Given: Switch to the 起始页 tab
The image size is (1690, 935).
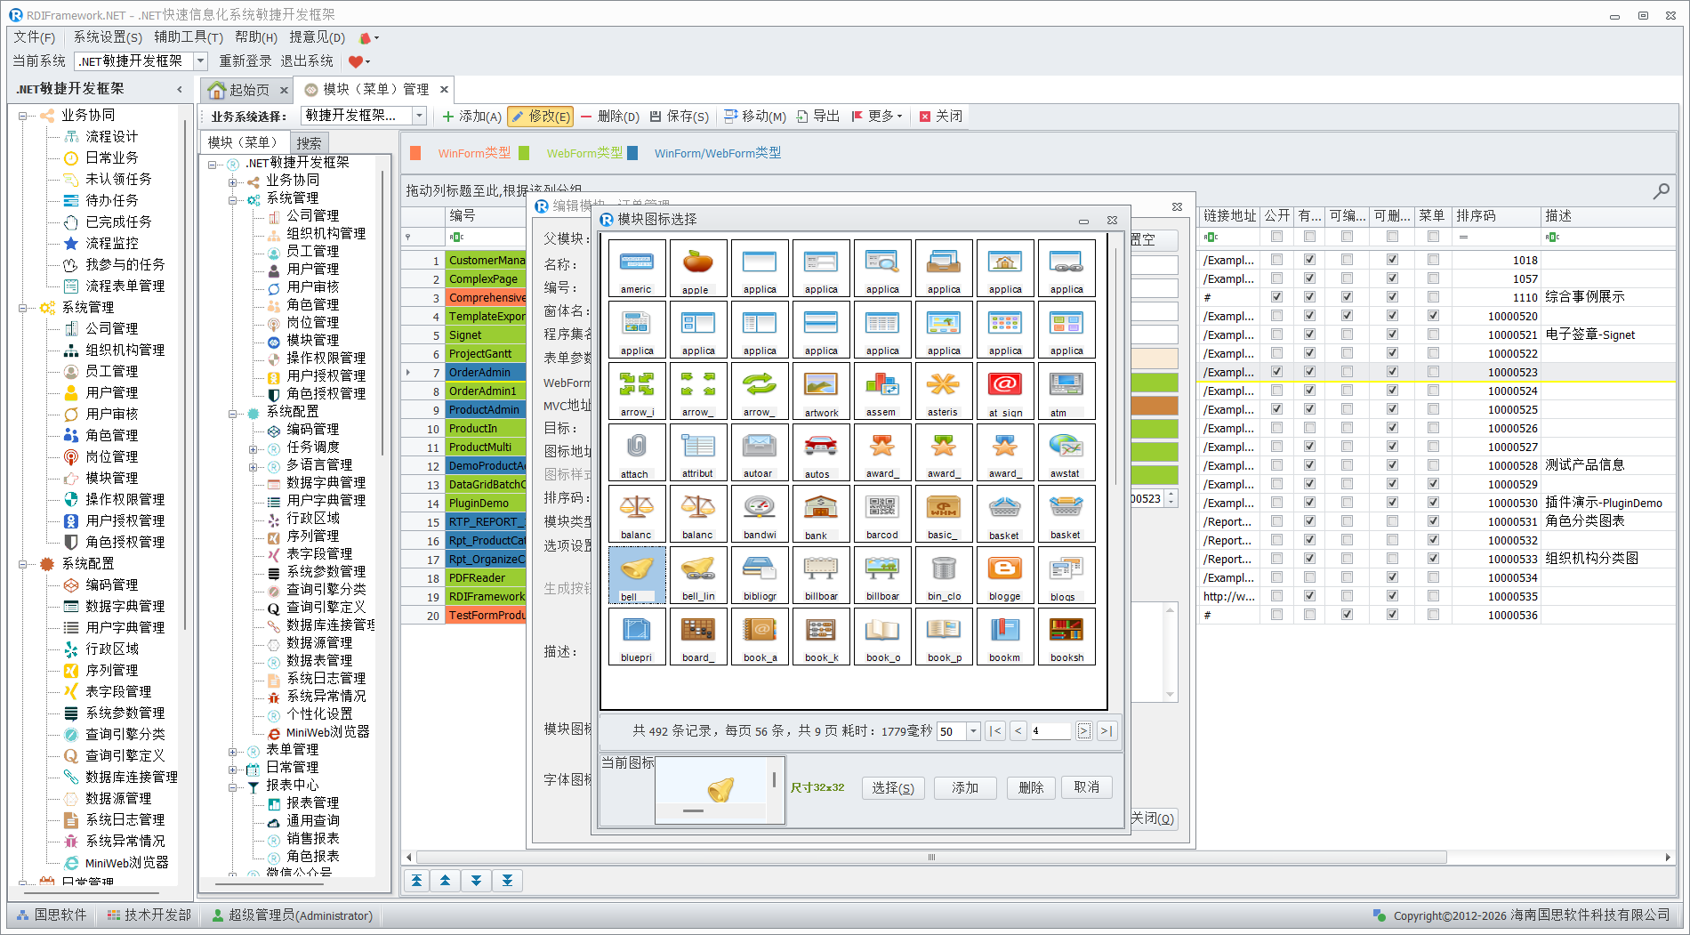Looking at the screenshot, I should 239,90.
